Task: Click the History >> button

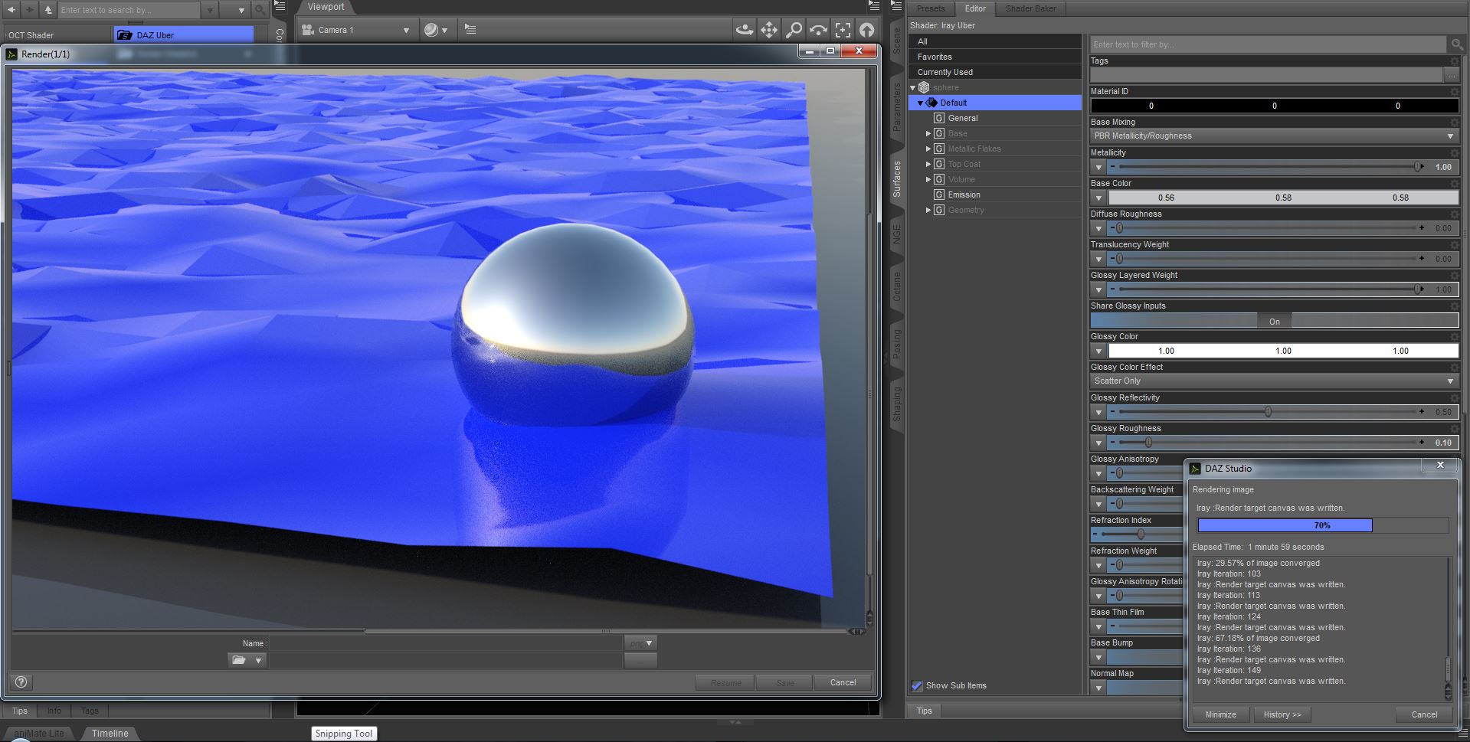Action: 1282,714
